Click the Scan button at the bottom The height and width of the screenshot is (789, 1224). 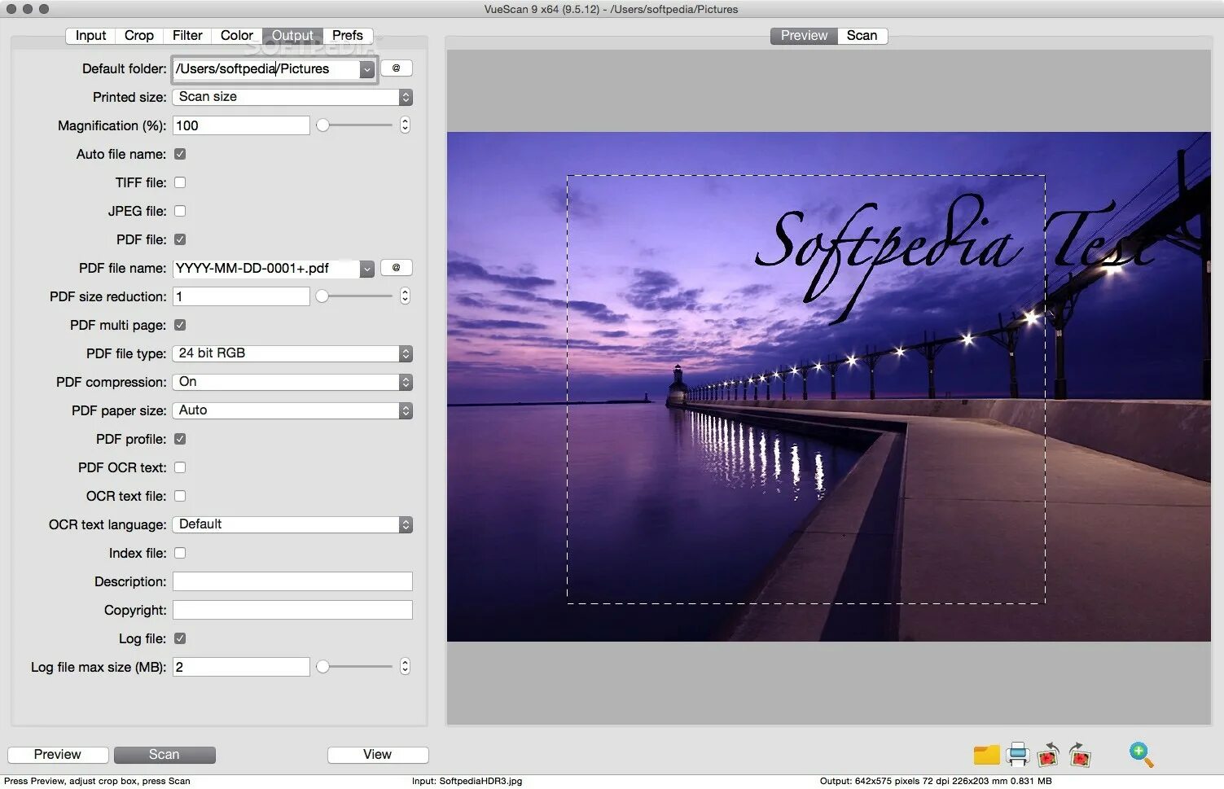(165, 755)
